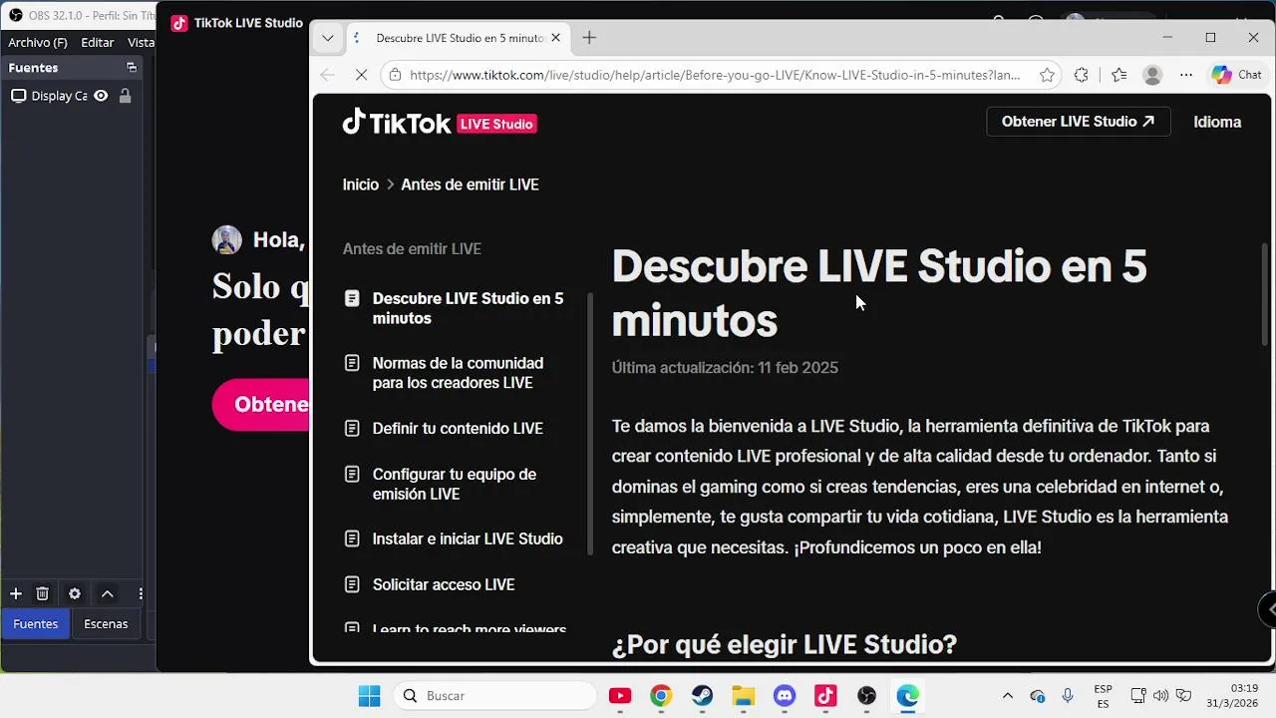Switch to OBS Fuentes tab
1276x718 pixels.
click(35, 623)
